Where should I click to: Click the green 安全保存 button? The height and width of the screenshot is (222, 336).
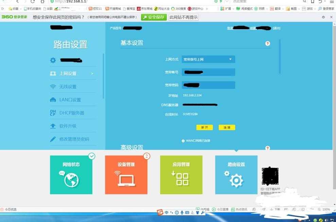coord(154,17)
